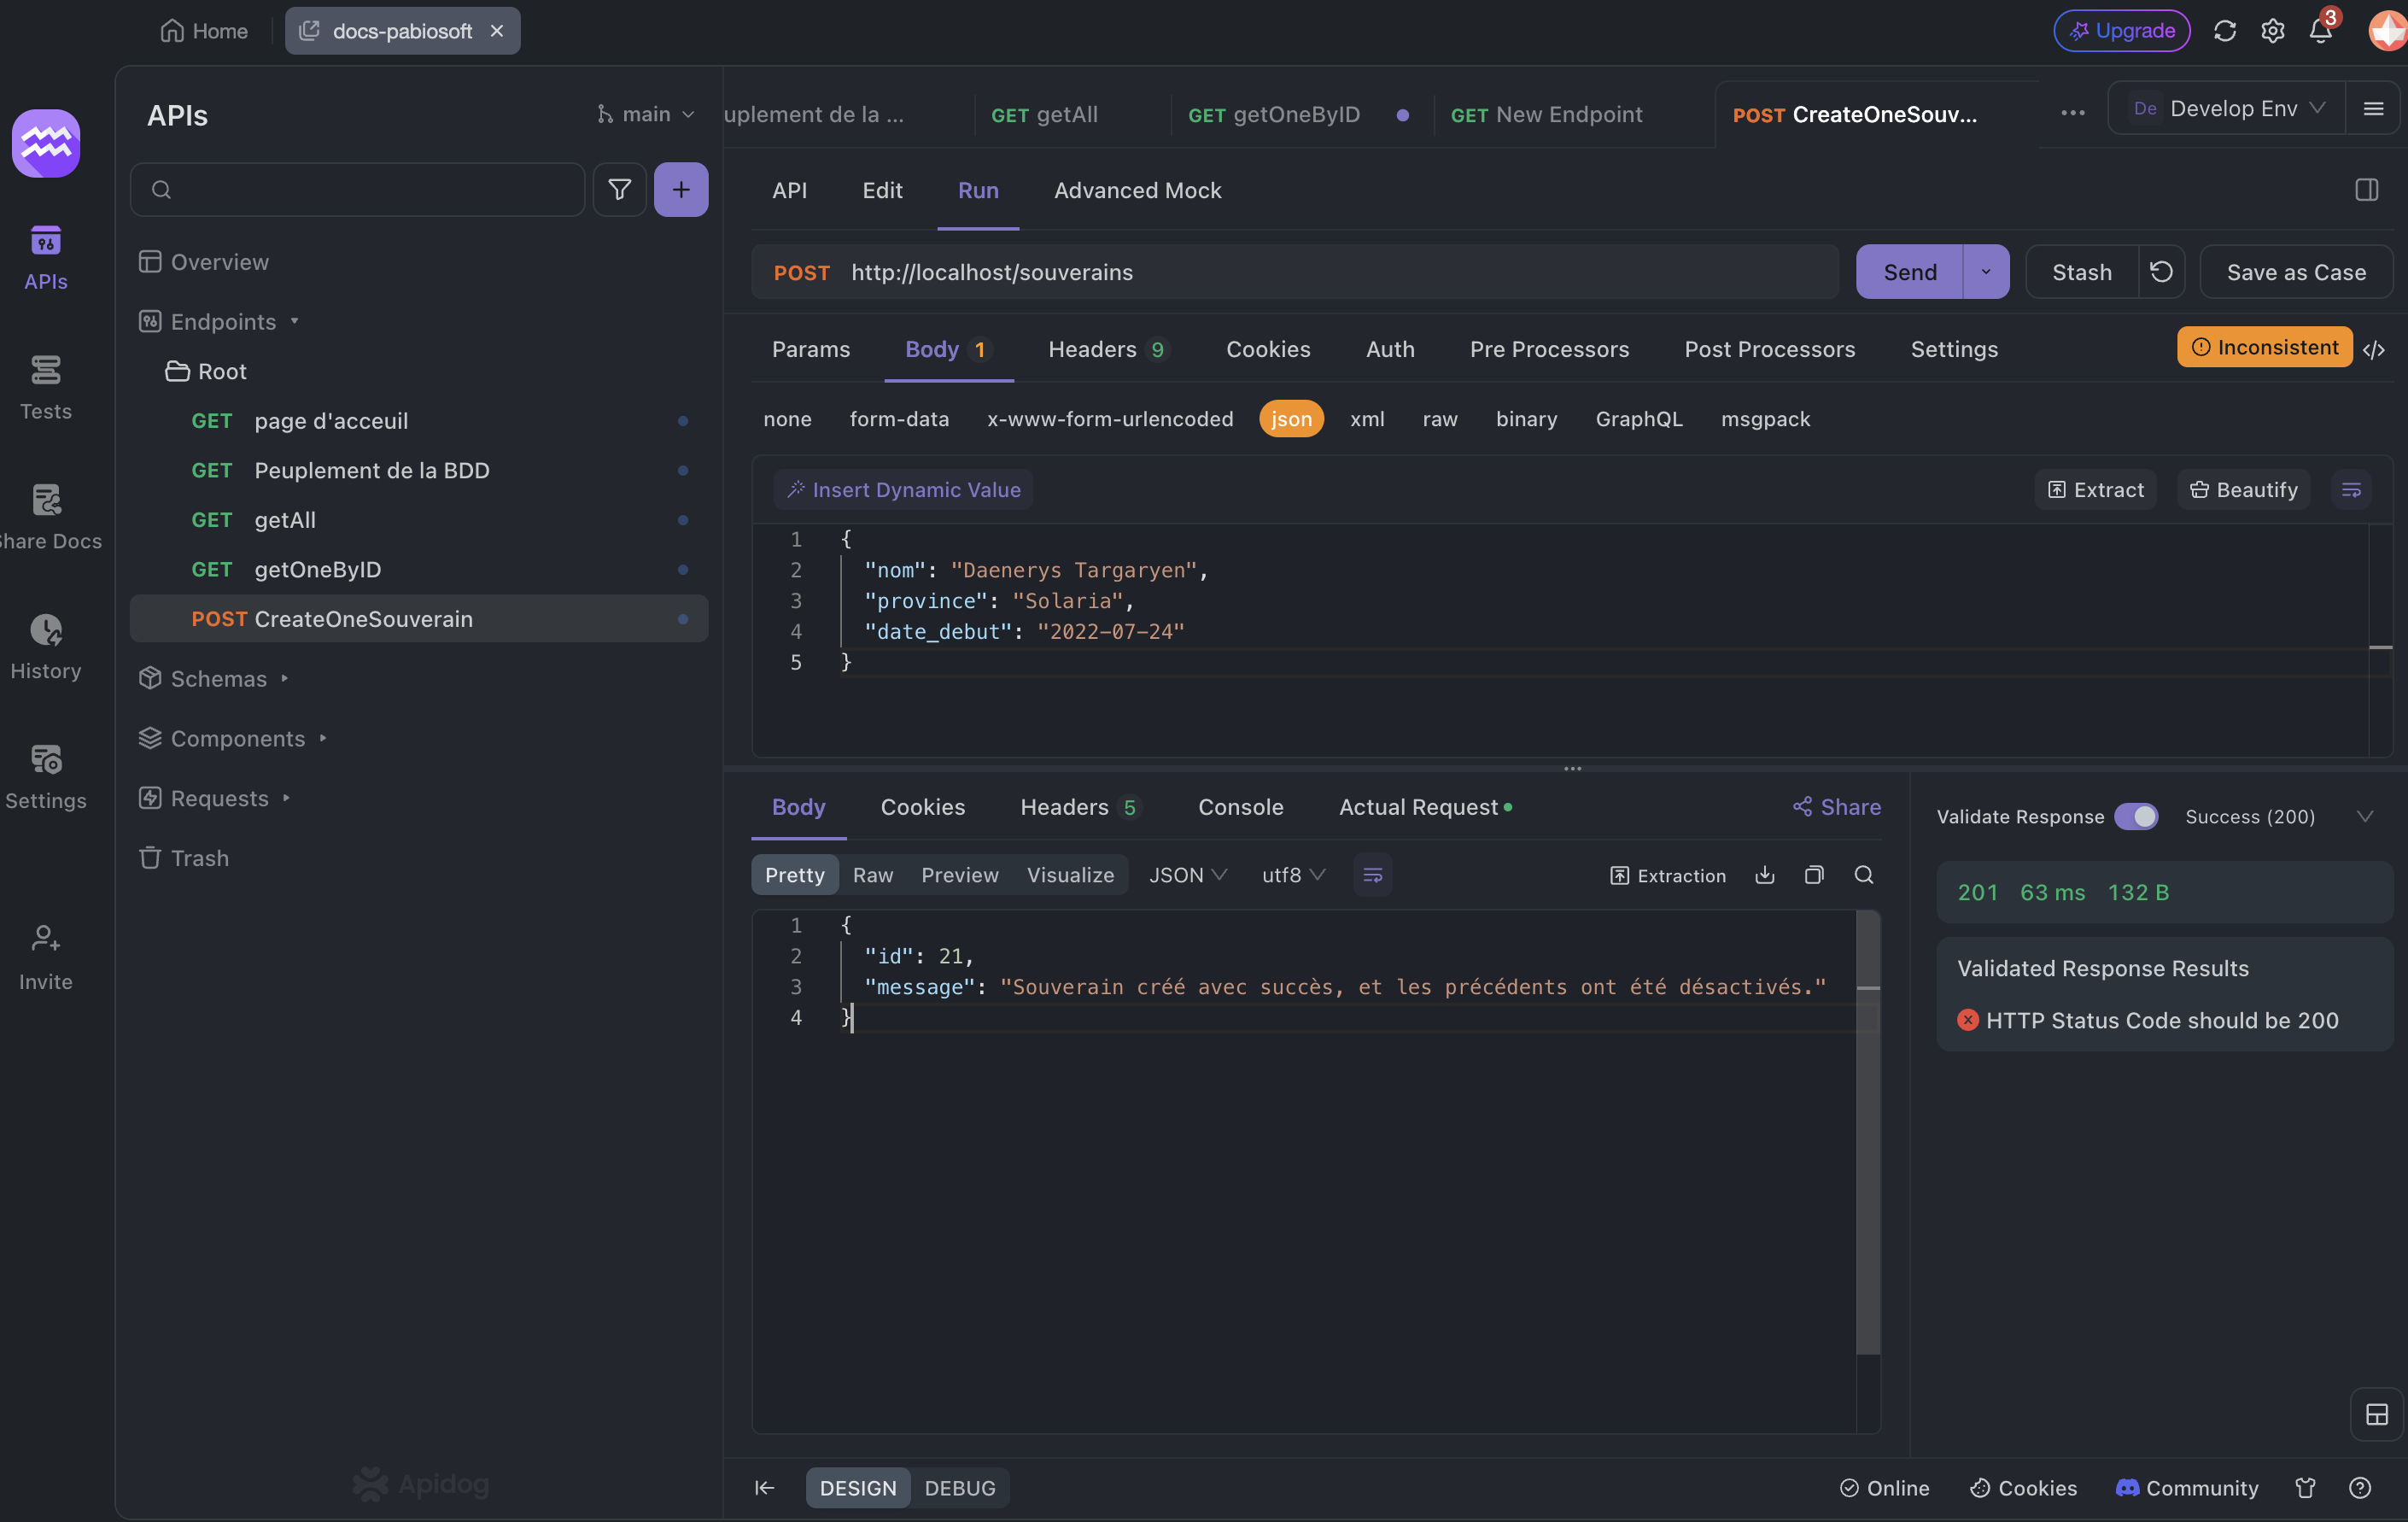Open the Send button dropdown arrow
The height and width of the screenshot is (1522, 2408).
tap(1986, 272)
